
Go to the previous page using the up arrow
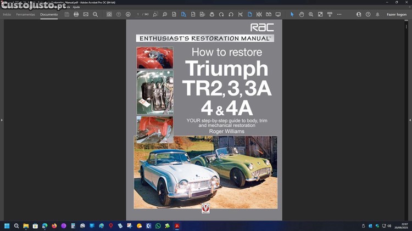(x=119, y=14)
